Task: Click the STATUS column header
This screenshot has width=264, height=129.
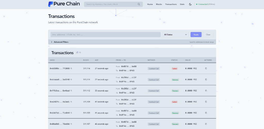Action: click(175, 60)
